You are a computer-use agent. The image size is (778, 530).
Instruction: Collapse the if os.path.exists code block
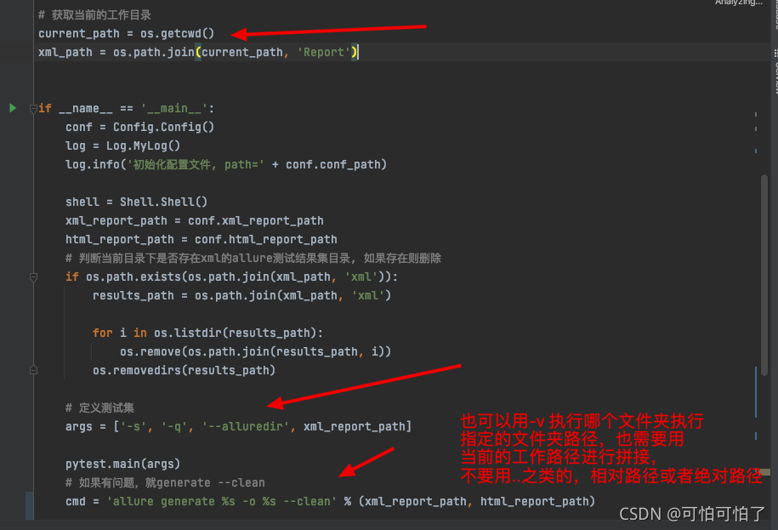click(x=33, y=277)
